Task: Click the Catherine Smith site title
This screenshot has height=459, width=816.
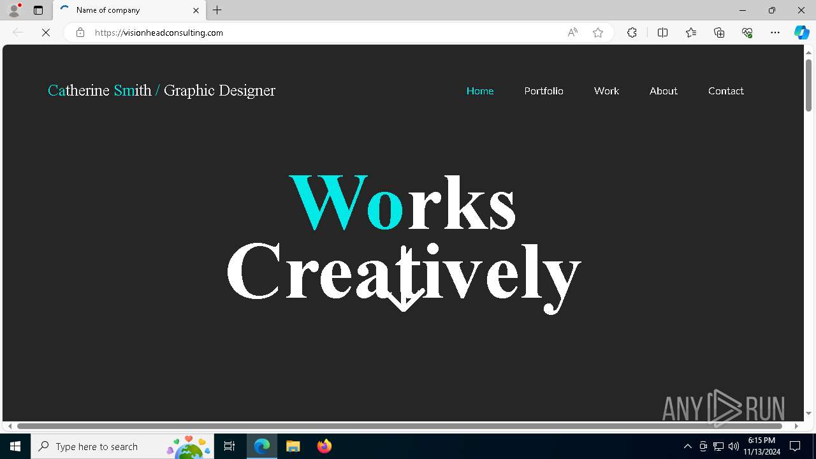Action: coord(161,91)
